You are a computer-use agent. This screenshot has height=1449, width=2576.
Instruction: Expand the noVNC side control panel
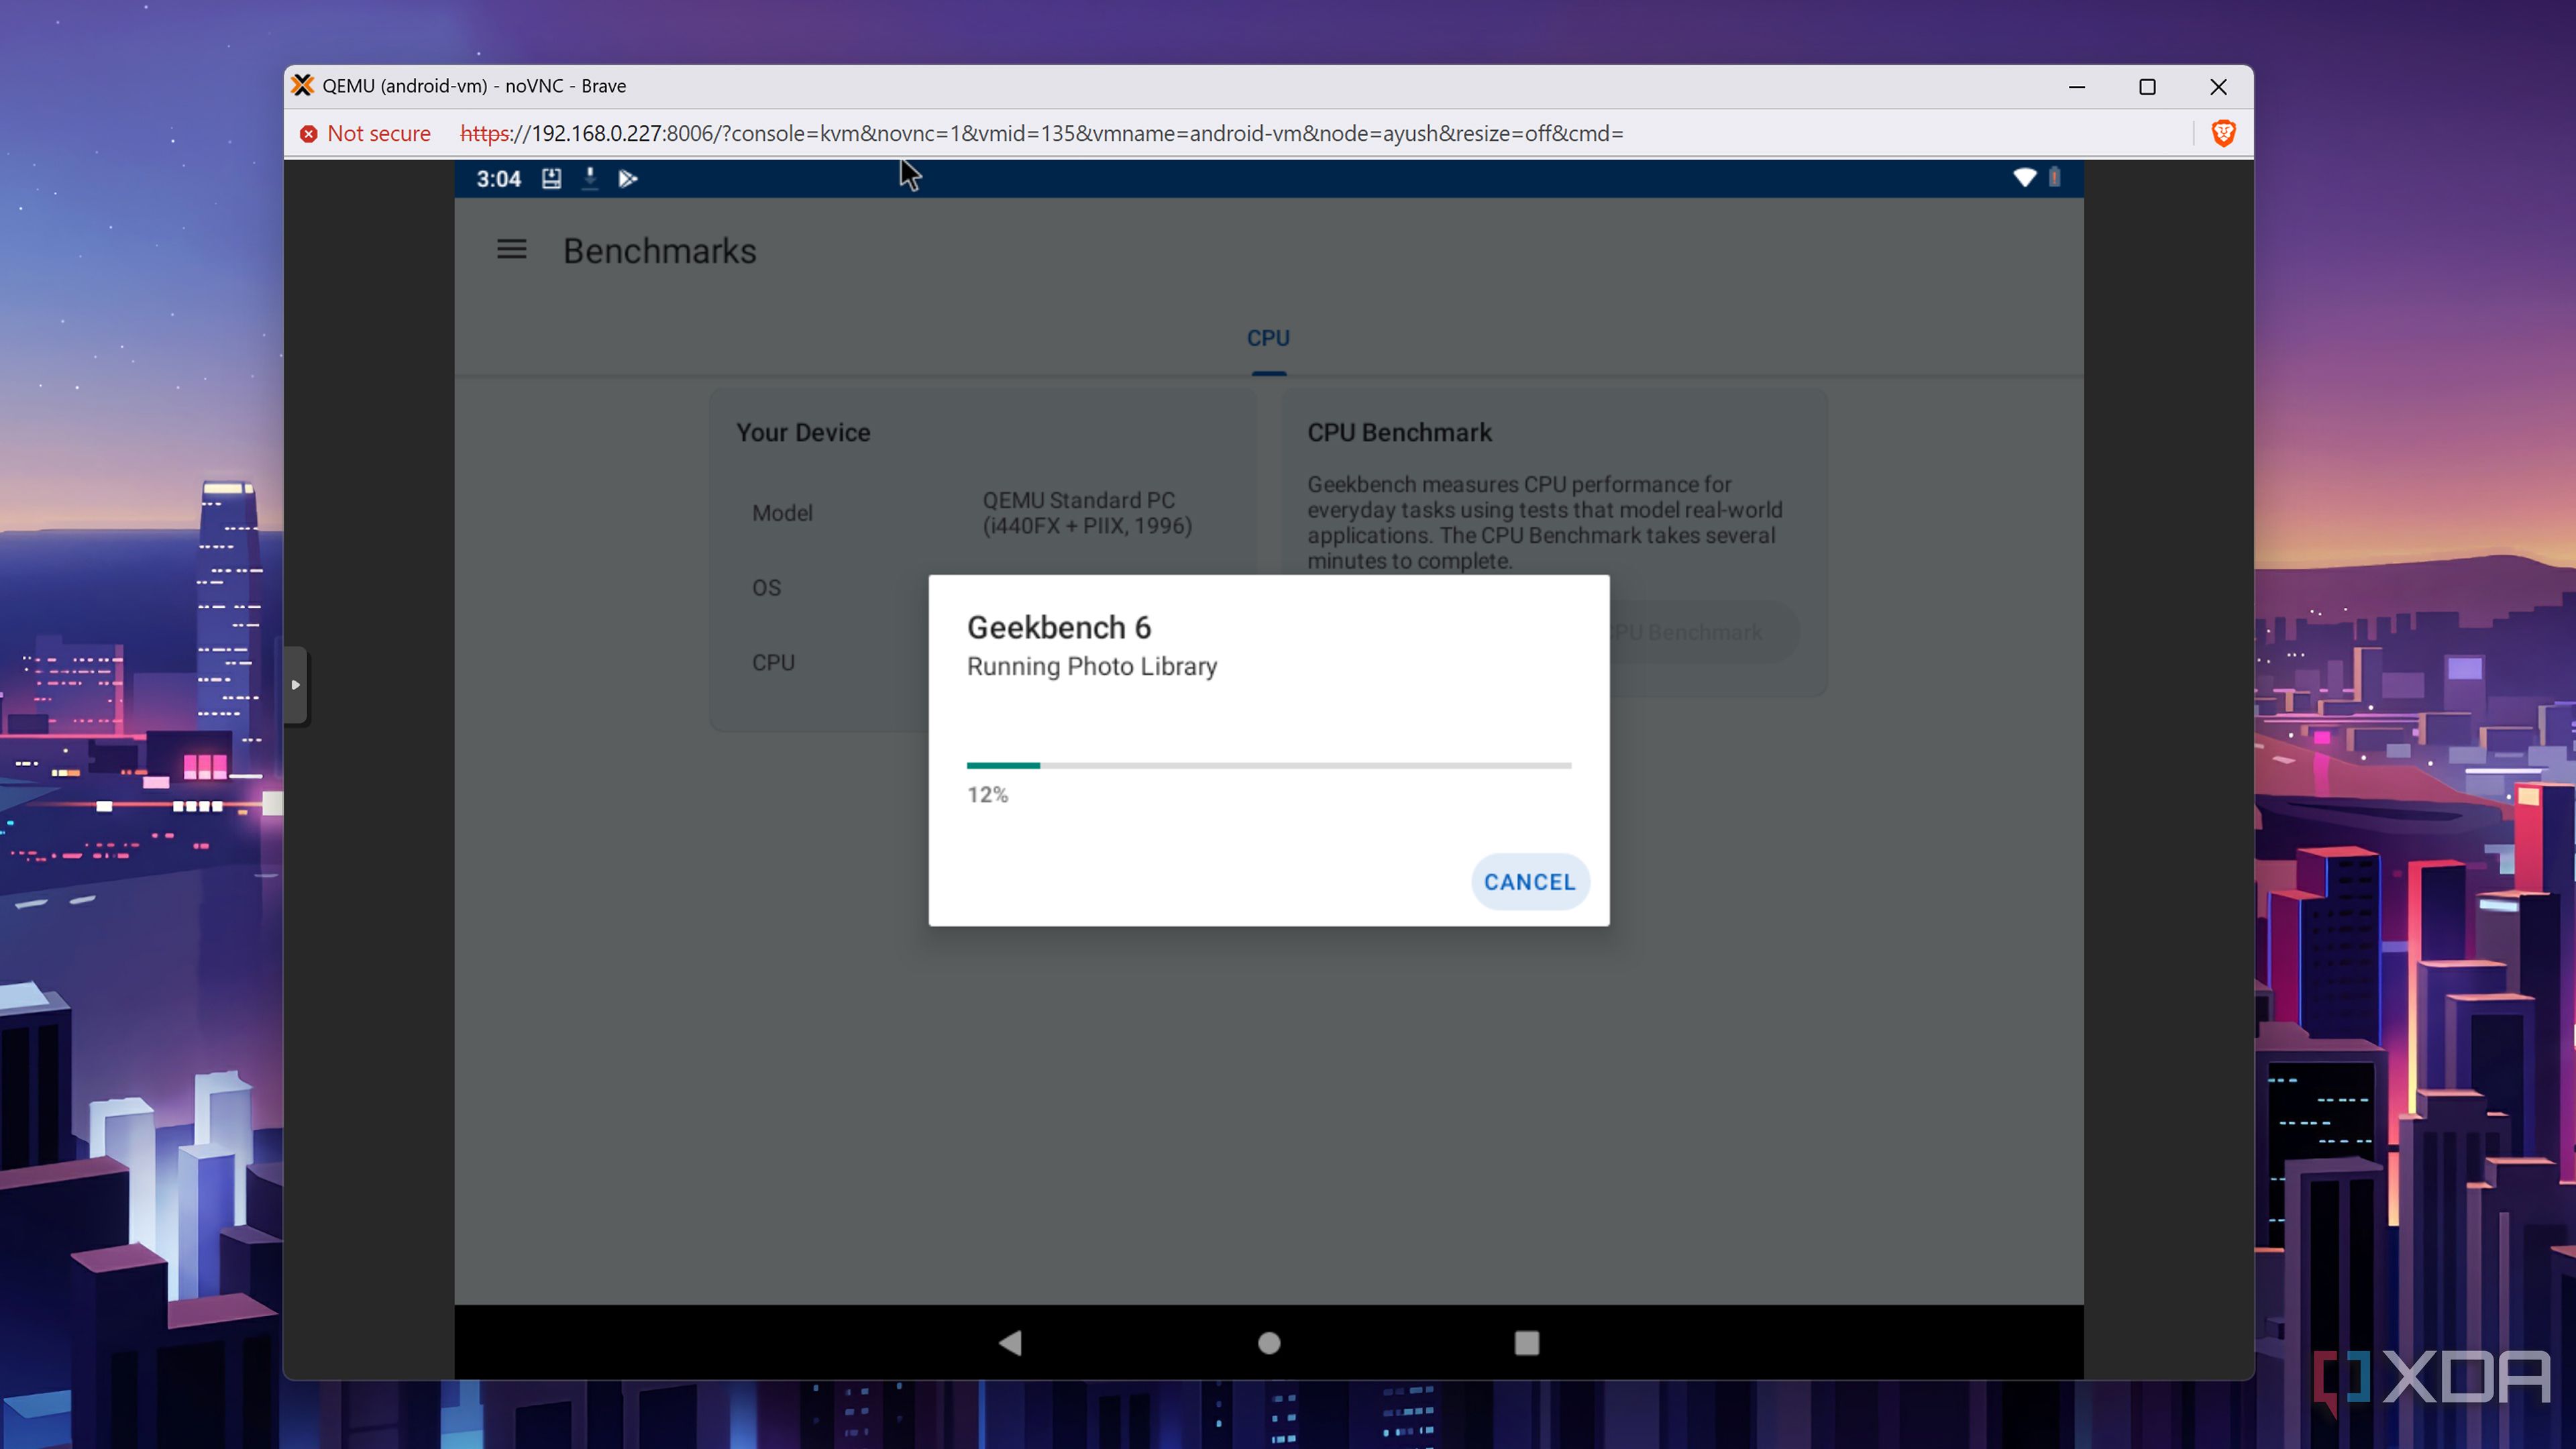click(296, 685)
